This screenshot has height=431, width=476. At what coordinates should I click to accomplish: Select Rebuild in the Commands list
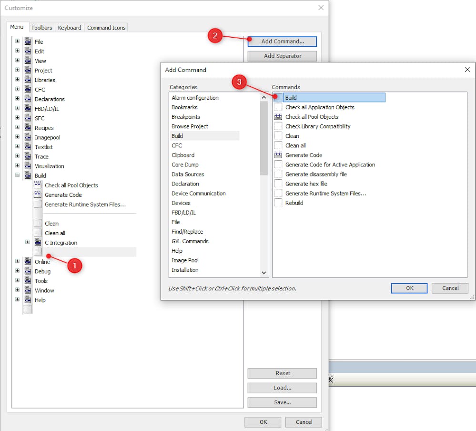[x=294, y=203]
